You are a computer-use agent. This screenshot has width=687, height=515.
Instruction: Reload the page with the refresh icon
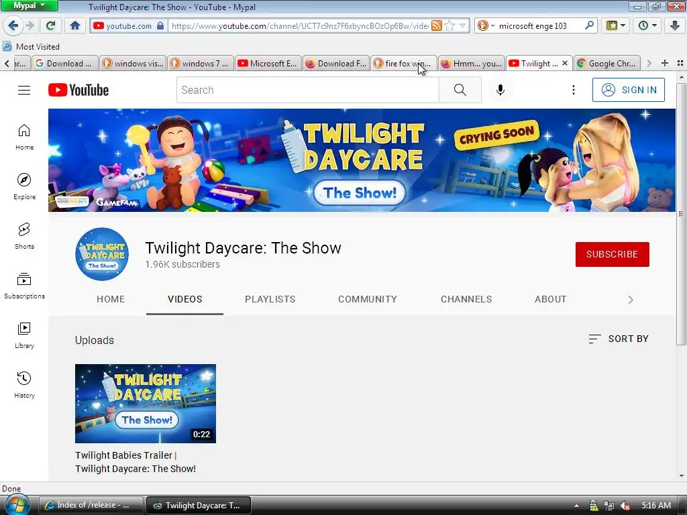(x=50, y=25)
